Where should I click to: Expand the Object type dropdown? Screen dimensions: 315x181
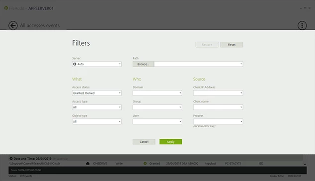pyautogui.click(x=97, y=121)
